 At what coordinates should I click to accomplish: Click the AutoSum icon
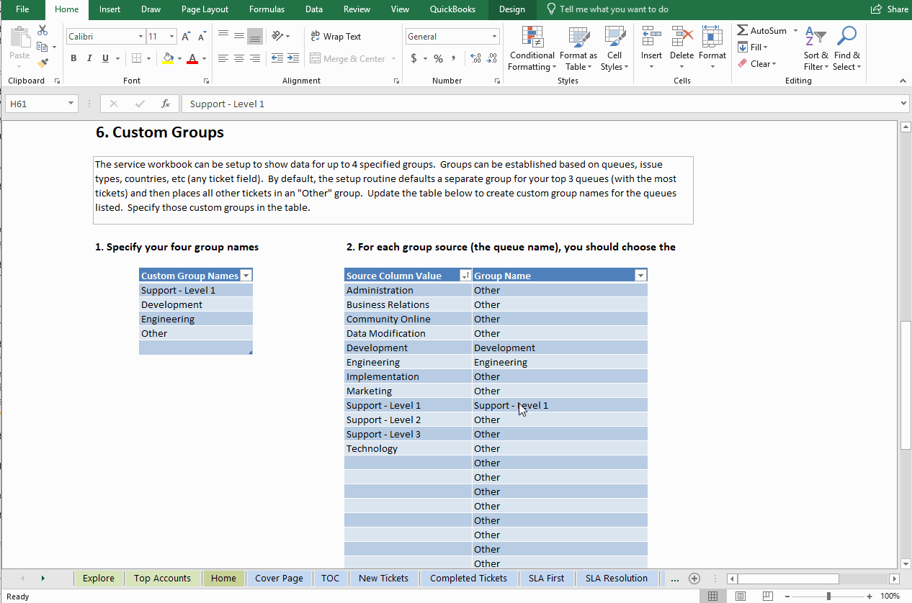[743, 31]
